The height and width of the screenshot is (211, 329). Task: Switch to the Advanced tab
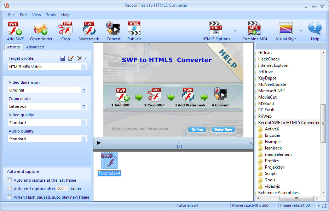pyautogui.click(x=35, y=47)
